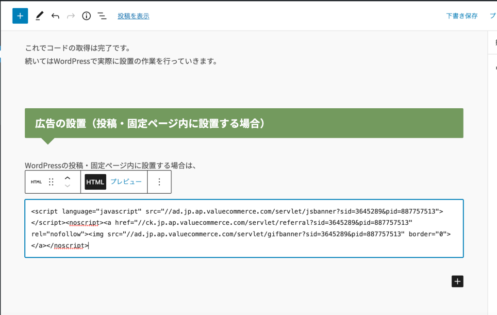Open the content info details icon
This screenshot has width=497, height=315.
pyautogui.click(x=86, y=16)
